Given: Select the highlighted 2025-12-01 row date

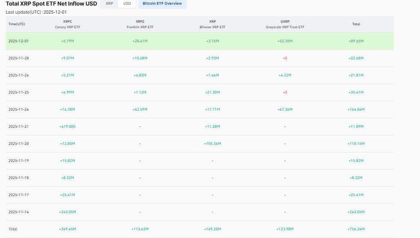Looking at the screenshot, I should tap(18, 41).
